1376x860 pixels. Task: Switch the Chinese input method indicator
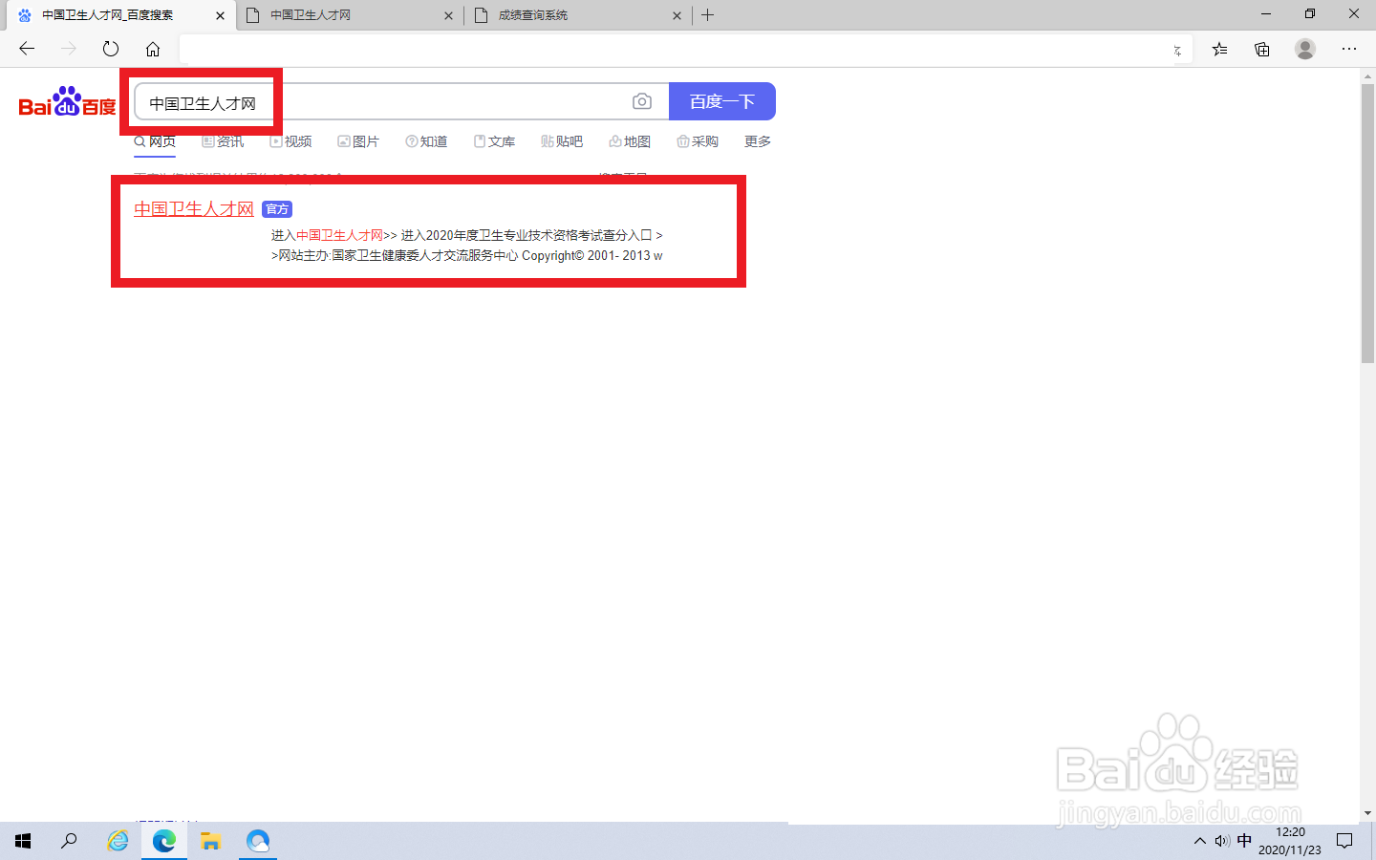[1244, 841]
